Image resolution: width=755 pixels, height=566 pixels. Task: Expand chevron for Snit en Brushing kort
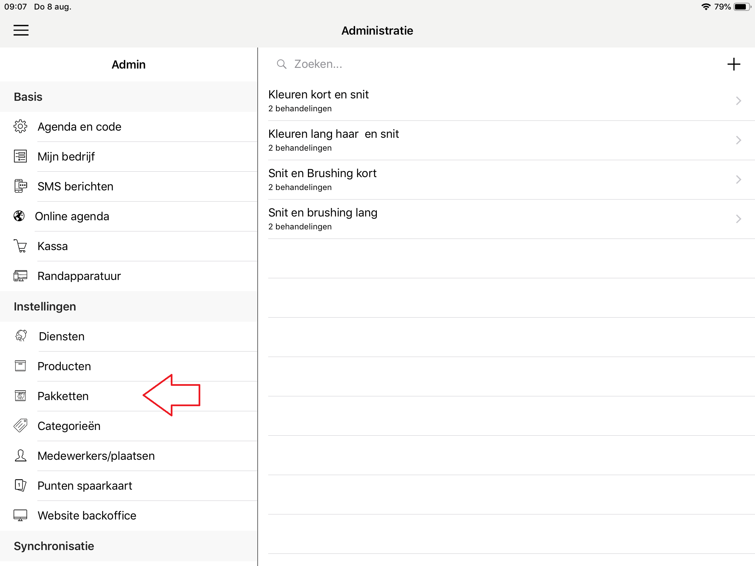pos(738,180)
